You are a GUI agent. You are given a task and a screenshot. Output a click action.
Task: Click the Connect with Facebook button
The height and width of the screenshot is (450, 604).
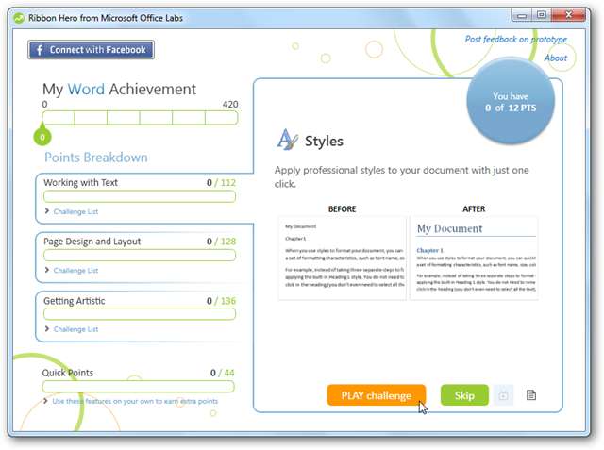tap(91, 50)
